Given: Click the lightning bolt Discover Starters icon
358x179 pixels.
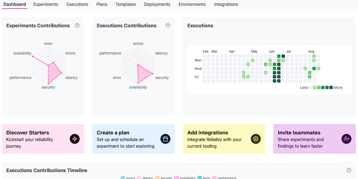Looking at the screenshot, I should coord(75,139).
